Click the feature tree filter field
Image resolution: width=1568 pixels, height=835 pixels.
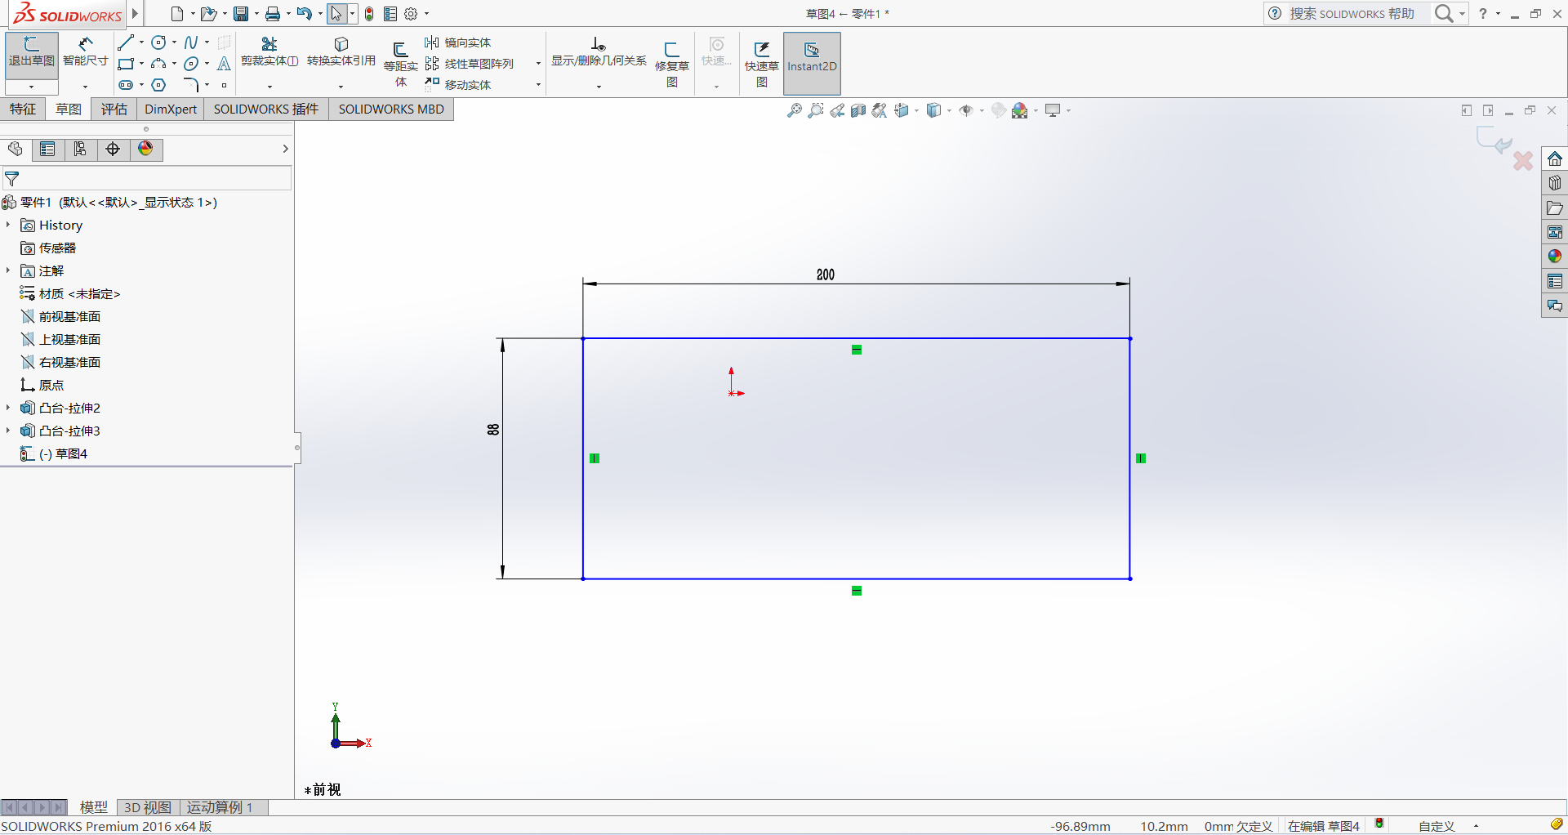[x=147, y=178]
